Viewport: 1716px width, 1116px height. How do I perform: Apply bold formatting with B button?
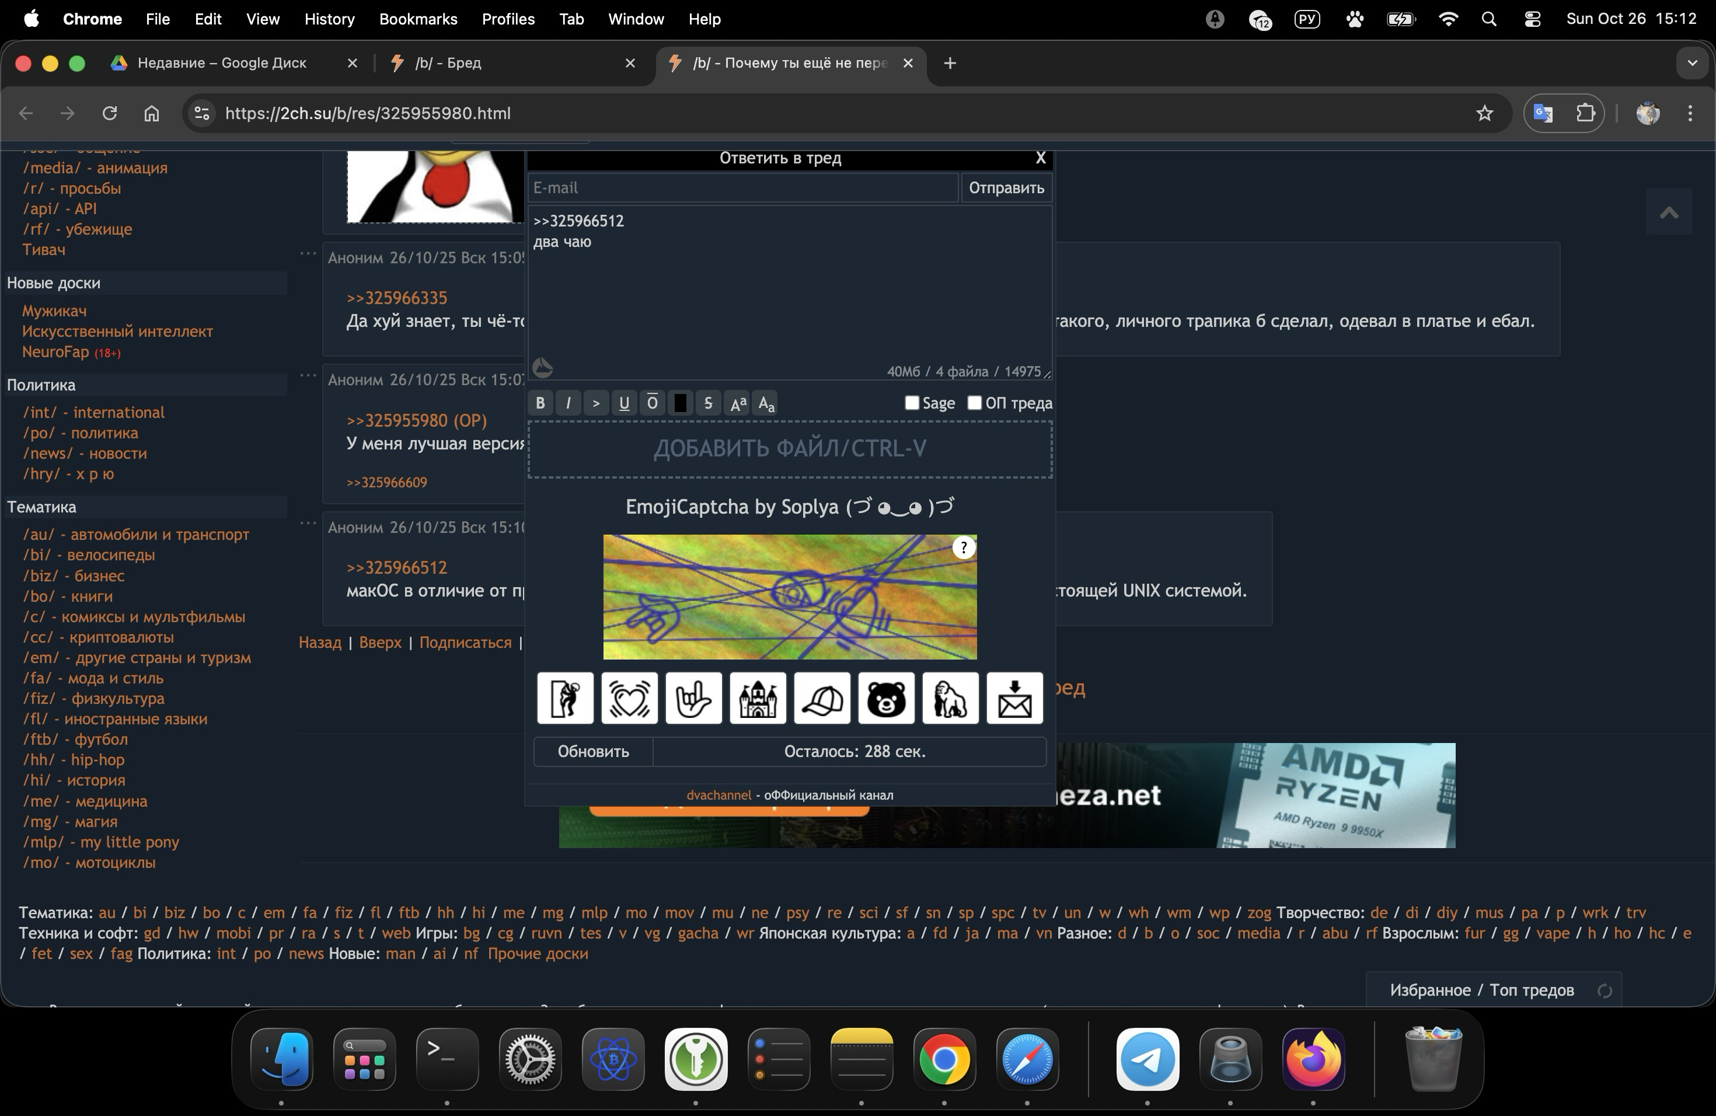click(x=540, y=403)
